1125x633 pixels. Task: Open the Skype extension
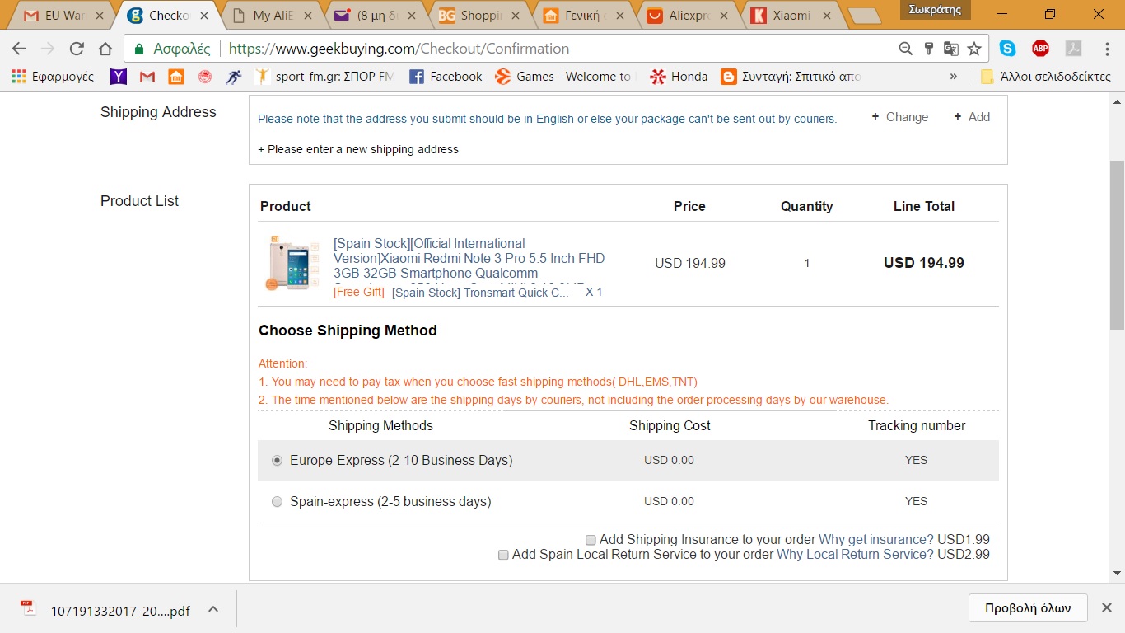click(x=1007, y=49)
